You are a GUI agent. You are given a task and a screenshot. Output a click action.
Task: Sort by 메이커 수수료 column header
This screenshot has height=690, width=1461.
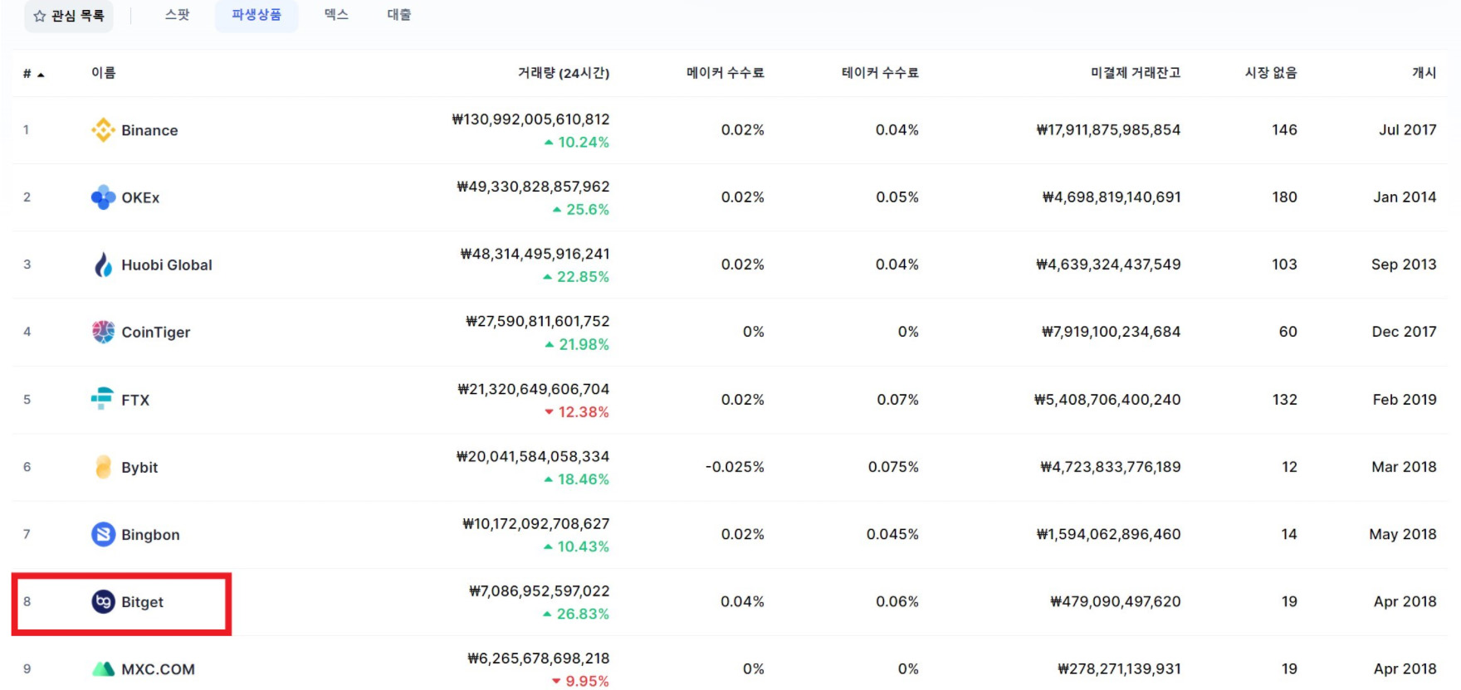(726, 73)
